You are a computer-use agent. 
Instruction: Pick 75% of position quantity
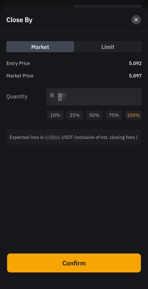pyautogui.click(x=114, y=115)
